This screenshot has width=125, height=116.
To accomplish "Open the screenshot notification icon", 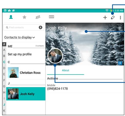I will 13,10.
